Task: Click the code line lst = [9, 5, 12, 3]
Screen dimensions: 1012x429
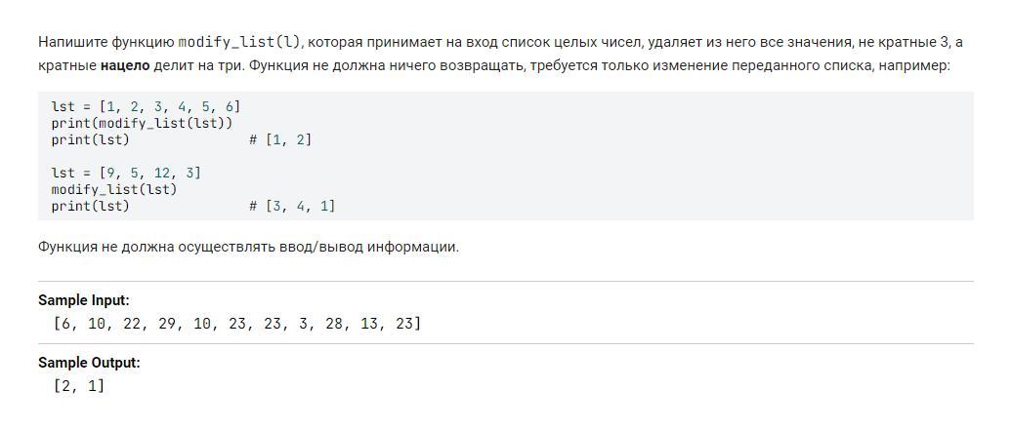Action: click(126, 173)
